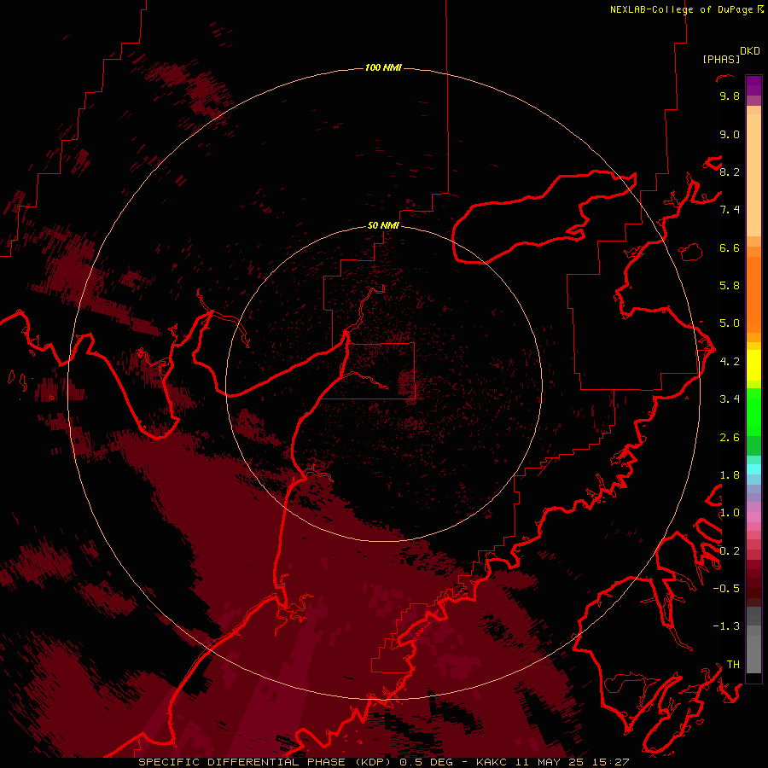
Task: Click the 9.0 color scale value
Action: [730, 134]
